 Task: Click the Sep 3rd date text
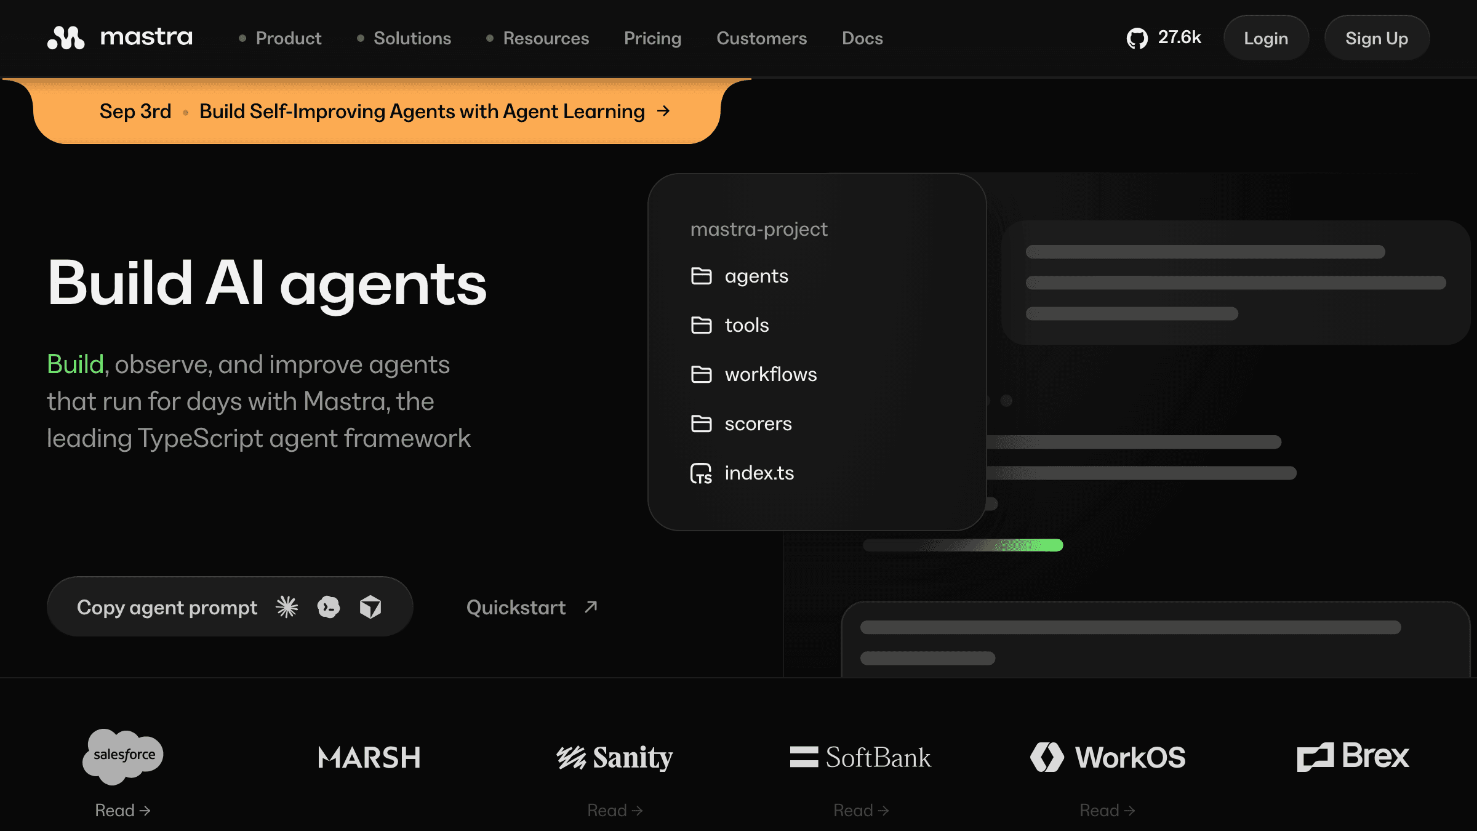point(135,111)
